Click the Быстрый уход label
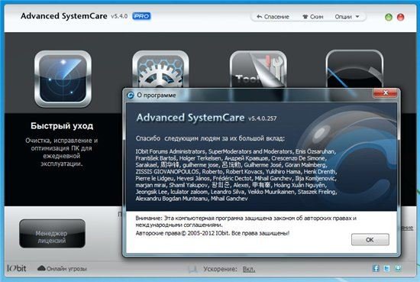Screen dimensions: 420x282 pos(62,126)
